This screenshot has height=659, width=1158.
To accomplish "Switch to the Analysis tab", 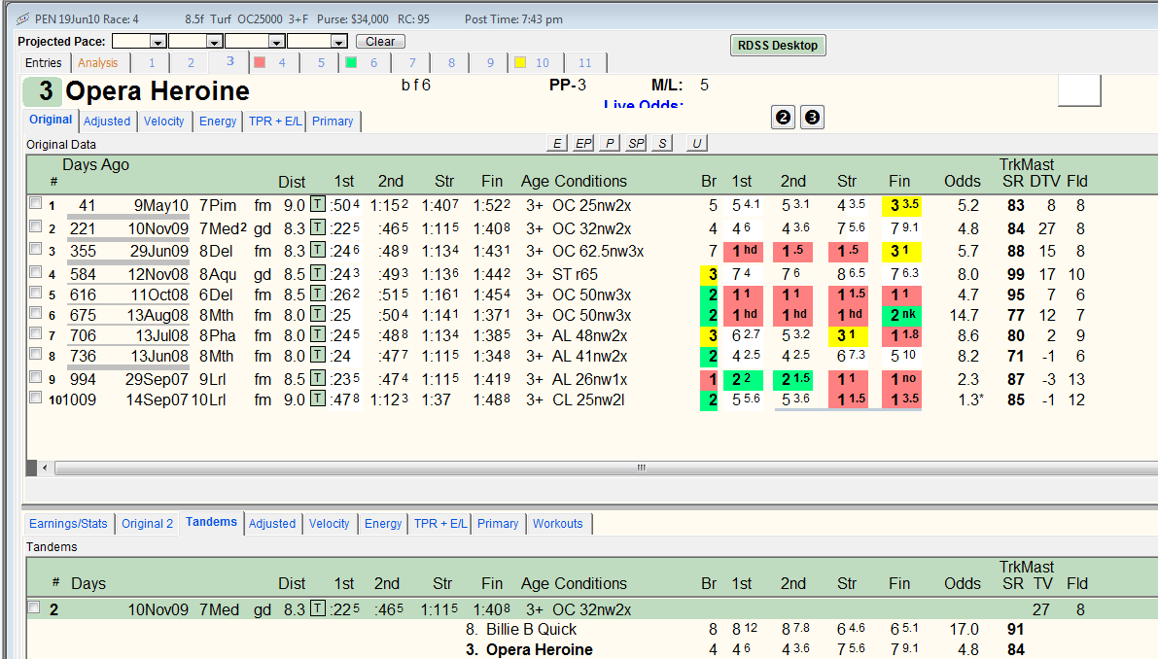I will tap(97, 63).
